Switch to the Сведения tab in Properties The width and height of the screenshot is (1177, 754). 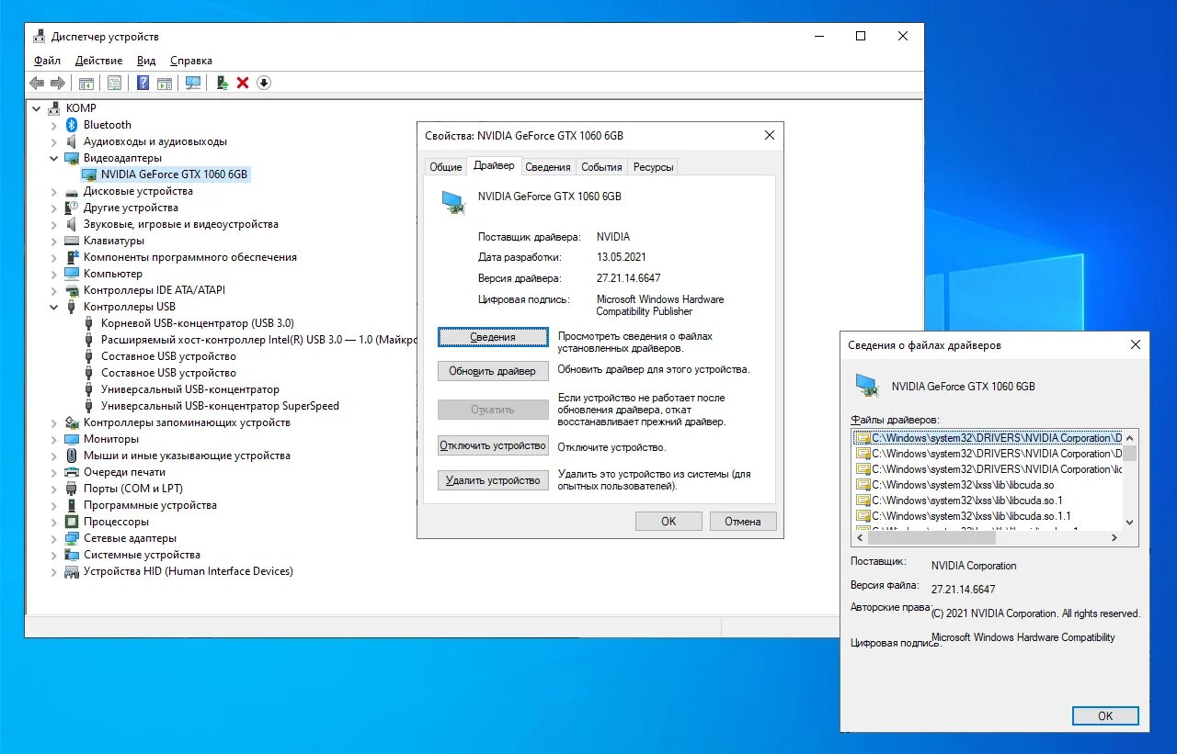[548, 167]
